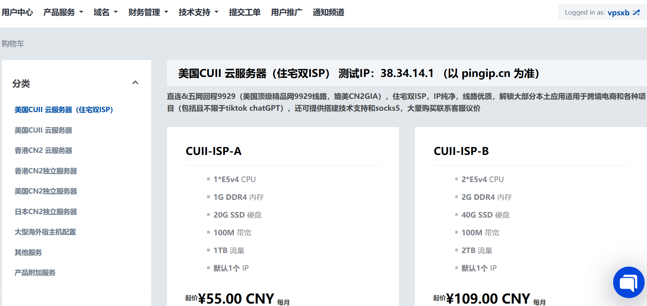
Task: Collapse the 分类 category panel chevron
Action: [135, 83]
